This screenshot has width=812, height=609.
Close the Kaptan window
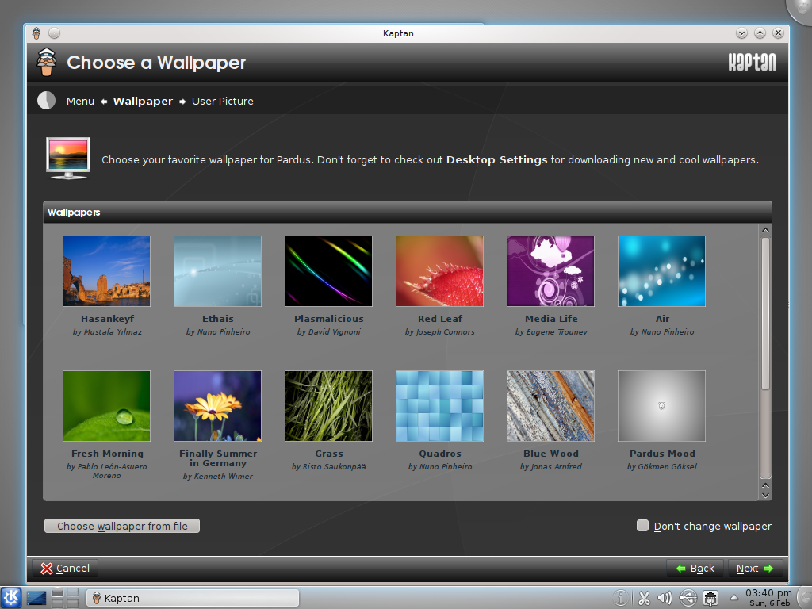tap(778, 33)
